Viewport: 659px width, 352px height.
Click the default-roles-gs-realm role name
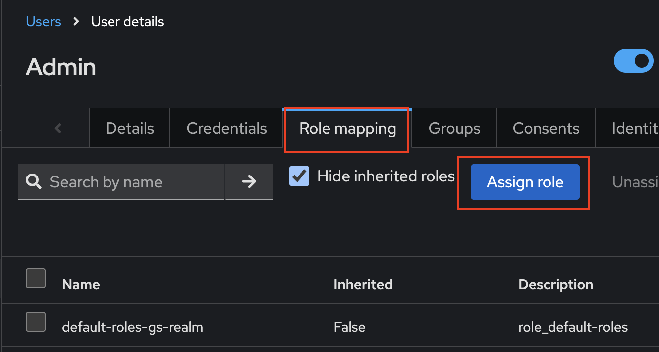click(x=132, y=327)
